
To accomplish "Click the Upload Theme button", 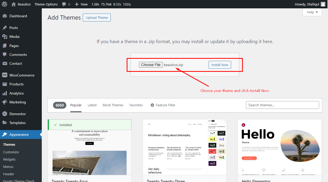I will tap(97, 17).
